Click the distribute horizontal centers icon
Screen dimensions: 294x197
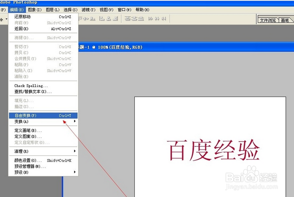(157, 18)
